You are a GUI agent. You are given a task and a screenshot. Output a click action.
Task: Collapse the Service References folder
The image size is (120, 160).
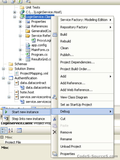[20, 36]
